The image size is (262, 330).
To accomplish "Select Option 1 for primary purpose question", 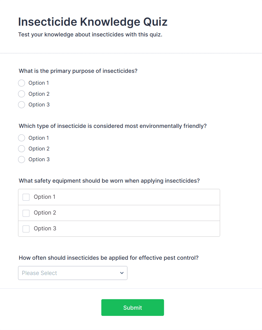I will click(x=22, y=83).
